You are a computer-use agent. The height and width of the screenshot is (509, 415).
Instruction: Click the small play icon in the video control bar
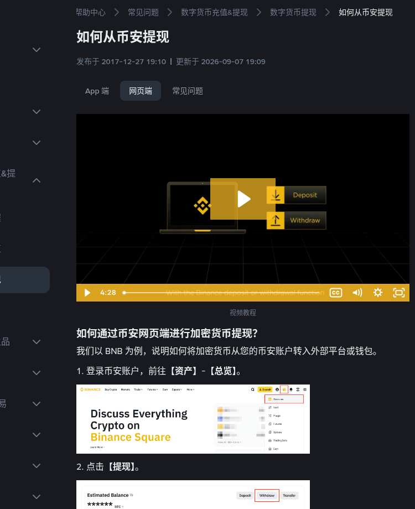point(87,293)
